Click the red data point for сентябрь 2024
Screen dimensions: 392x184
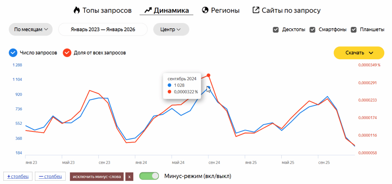tap(208, 76)
